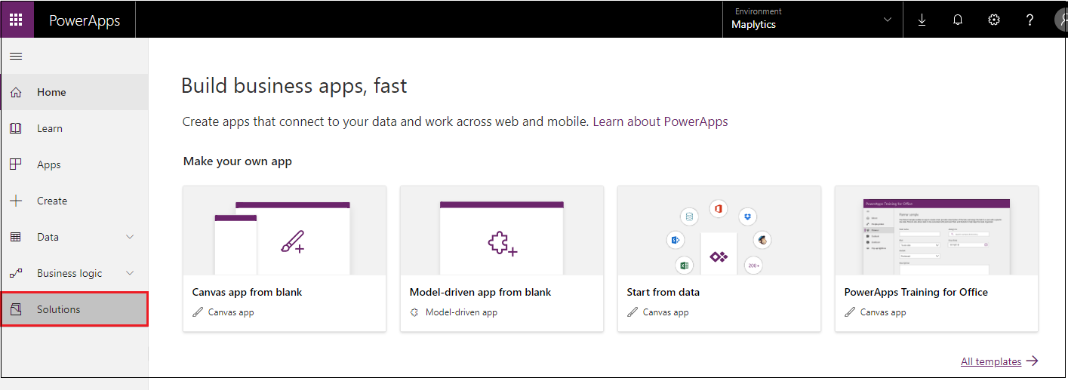1068x390 pixels.
Task: Open the Start from data thumbnail
Action: point(719,230)
